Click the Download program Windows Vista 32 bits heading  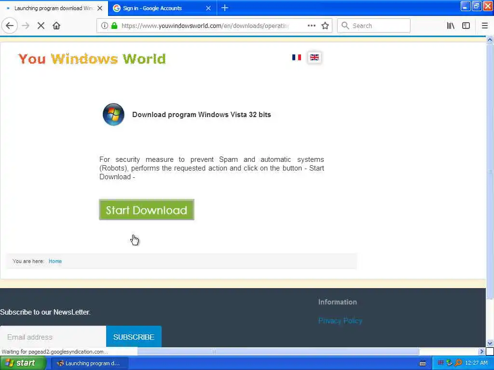click(202, 115)
